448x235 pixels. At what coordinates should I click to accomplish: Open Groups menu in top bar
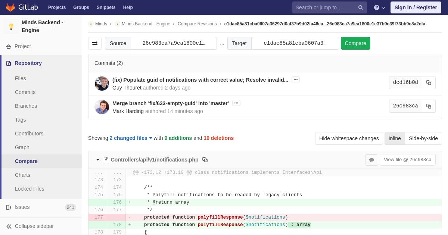(x=81, y=7)
